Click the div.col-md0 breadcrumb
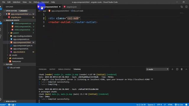 (x=77, y=11)
